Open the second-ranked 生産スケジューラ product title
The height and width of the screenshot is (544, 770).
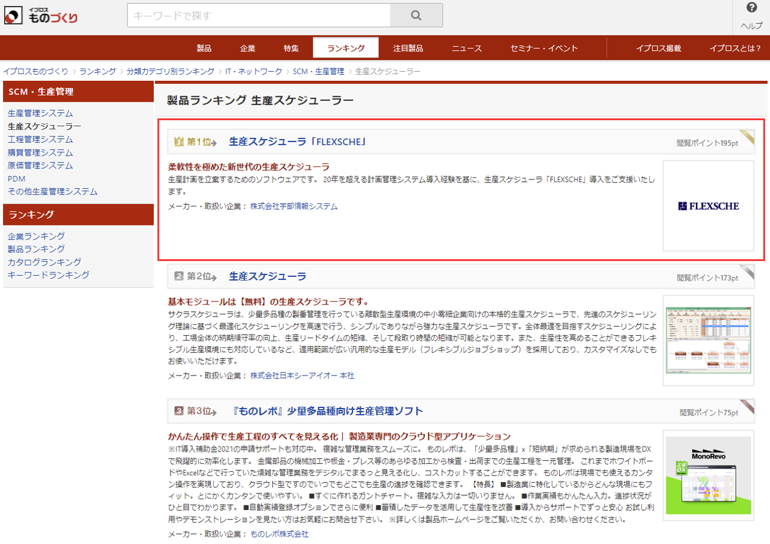pos(267,276)
